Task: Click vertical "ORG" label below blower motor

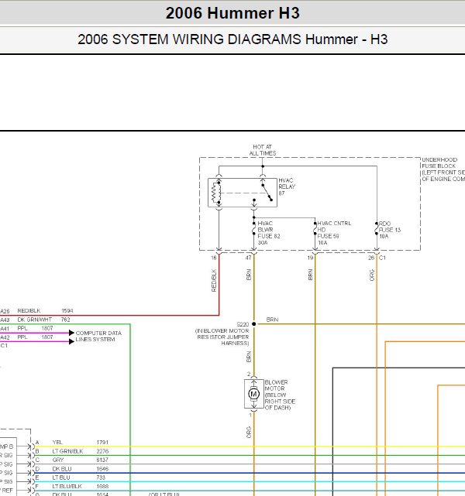Action: [x=249, y=433]
